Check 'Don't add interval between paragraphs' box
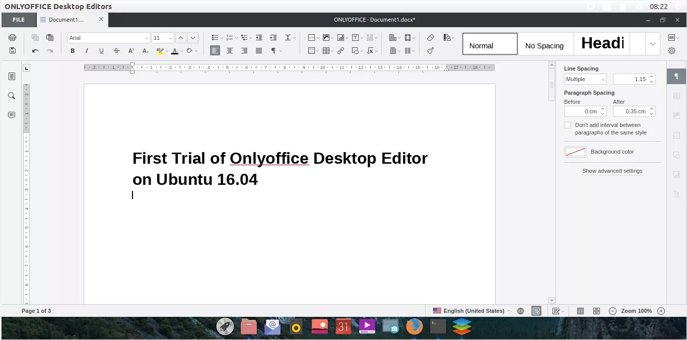 tap(568, 125)
